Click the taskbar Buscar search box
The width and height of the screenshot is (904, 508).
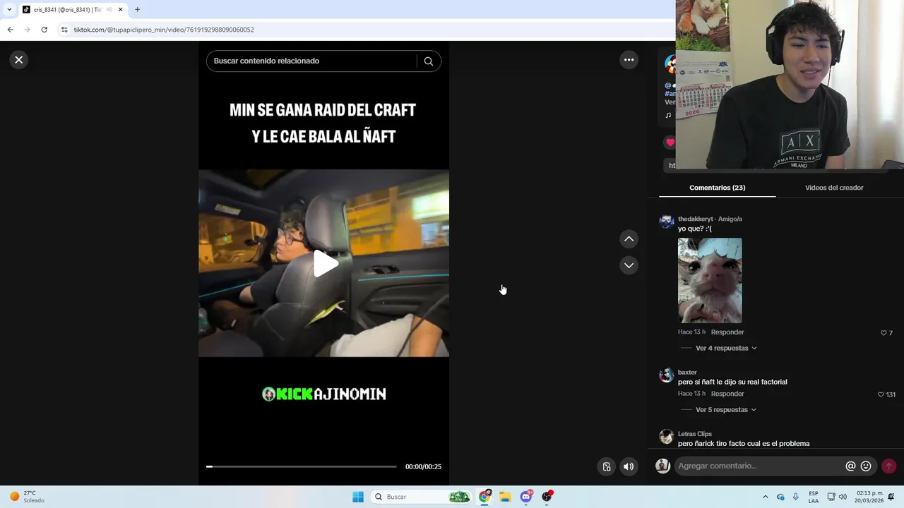pos(421,497)
